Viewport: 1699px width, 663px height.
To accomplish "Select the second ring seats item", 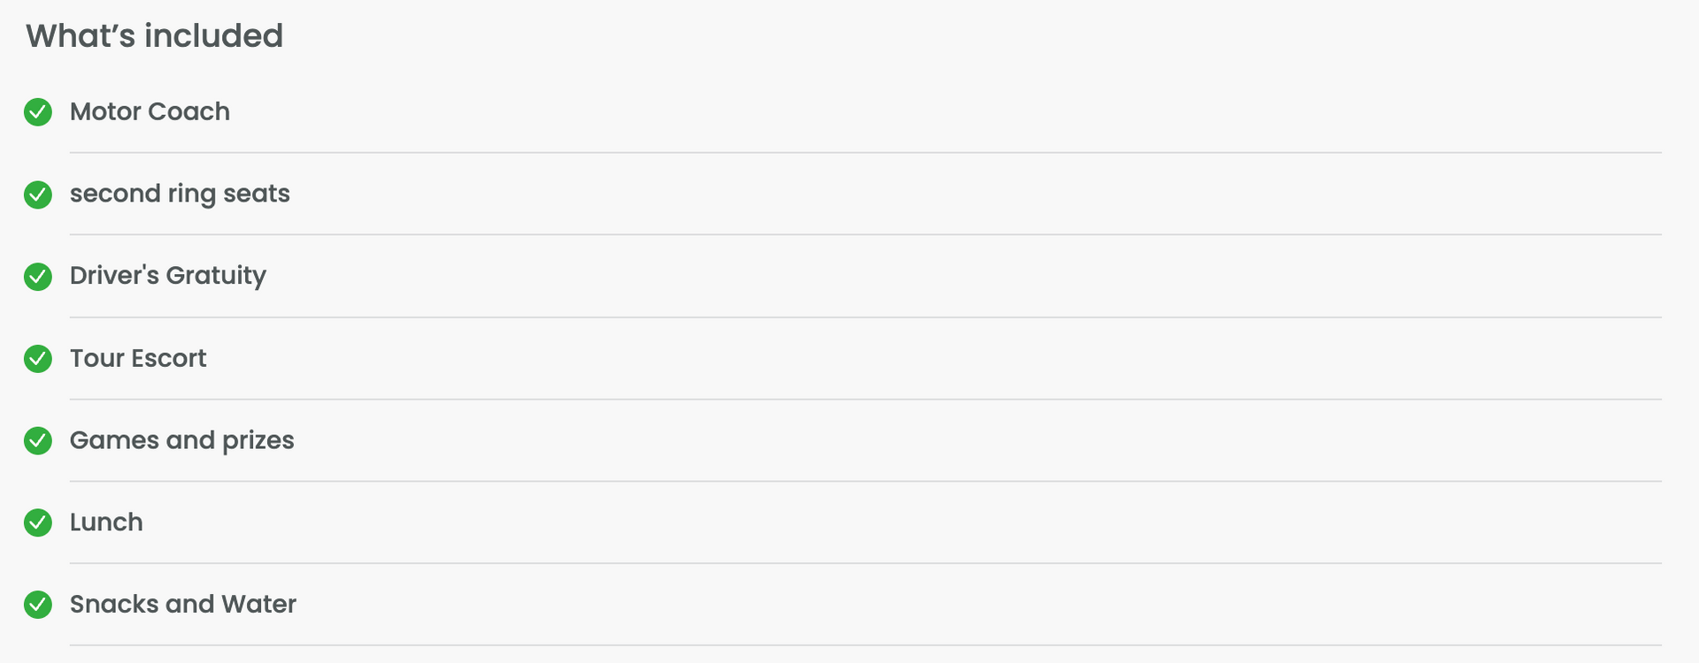I will point(180,194).
